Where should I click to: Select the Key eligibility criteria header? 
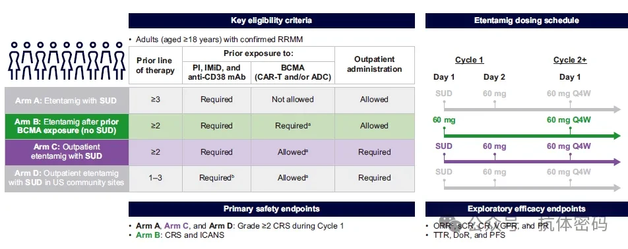click(x=272, y=20)
